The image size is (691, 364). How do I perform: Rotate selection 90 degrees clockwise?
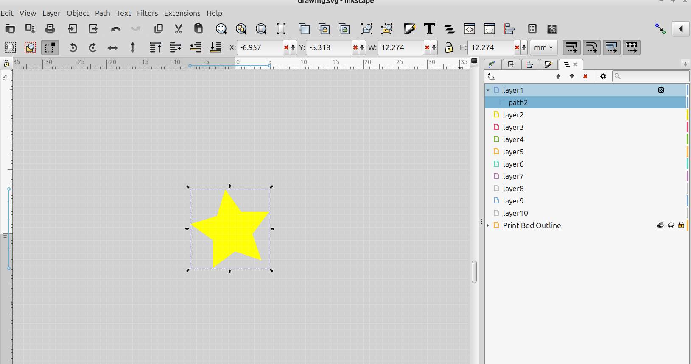pos(93,48)
